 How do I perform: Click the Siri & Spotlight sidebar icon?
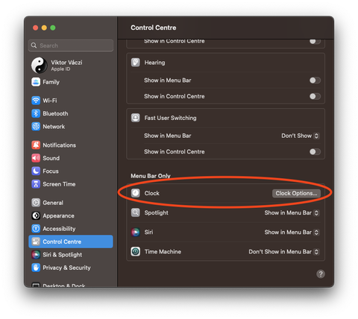[x=36, y=255]
